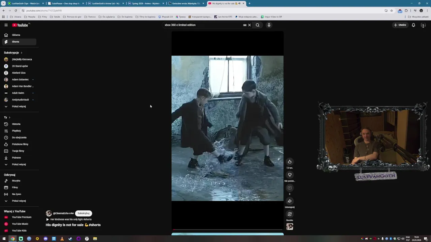Open the YouTube hamburger guide menu
431x242 pixels.
click(6, 25)
